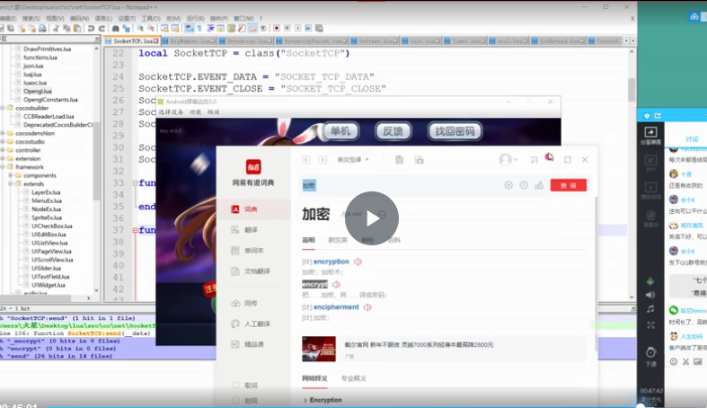Select json.lua in the file tree
This screenshot has width=707, height=408.
[33, 66]
